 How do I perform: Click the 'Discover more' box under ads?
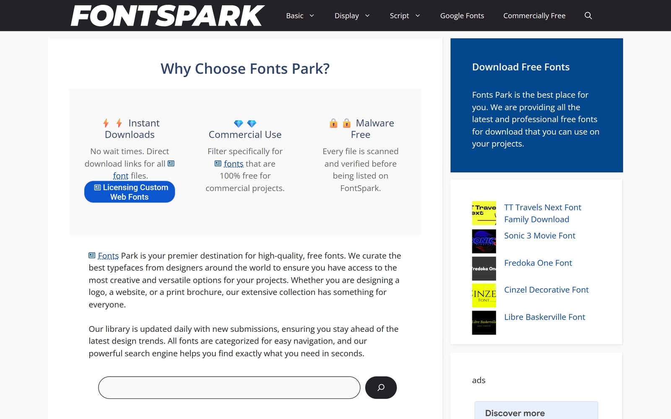click(536, 410)
